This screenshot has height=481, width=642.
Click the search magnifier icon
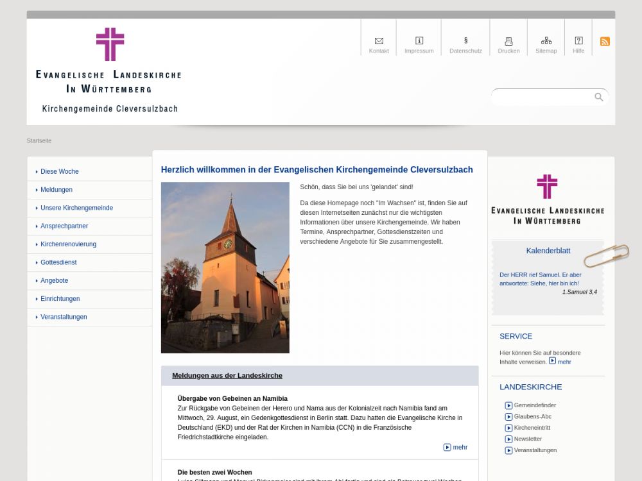(599, 97)
